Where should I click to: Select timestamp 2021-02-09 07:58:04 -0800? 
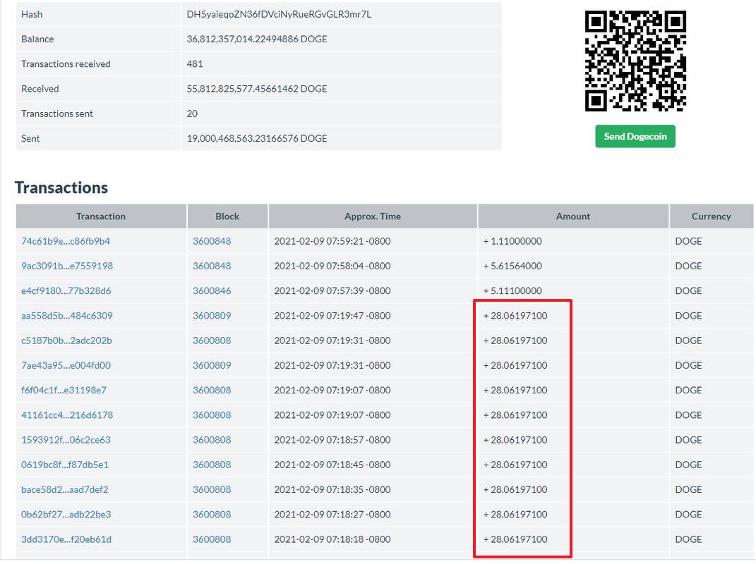(x=332, y=266)
